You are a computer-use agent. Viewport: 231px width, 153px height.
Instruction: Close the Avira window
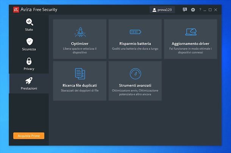coord(216,10)
